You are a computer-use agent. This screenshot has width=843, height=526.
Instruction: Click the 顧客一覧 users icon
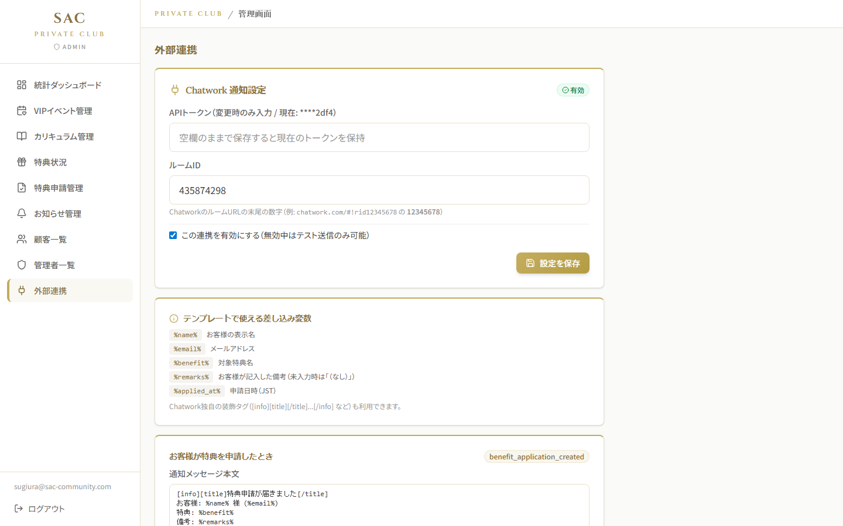[22, 239]
